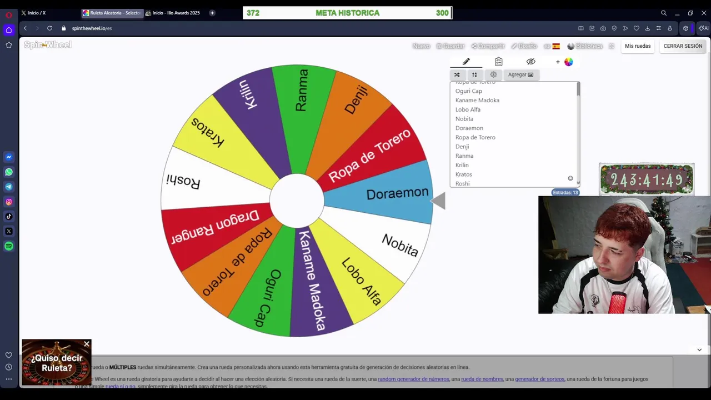The width and height of the screenshot is (711, 400).
Task: Open the language selector with Spanish flag
Action: point(552,46)
